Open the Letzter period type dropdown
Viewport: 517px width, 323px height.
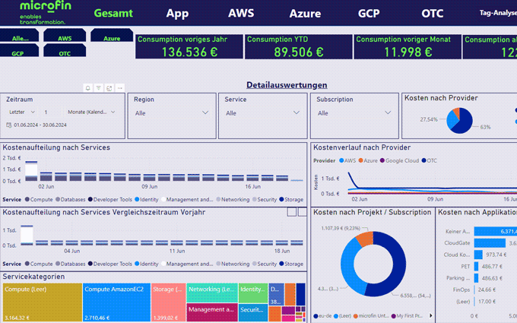coord(22,112)
